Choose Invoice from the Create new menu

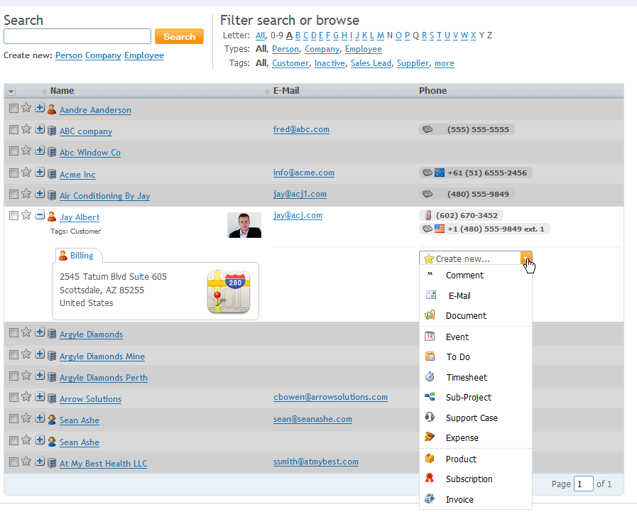click(459, 499)
